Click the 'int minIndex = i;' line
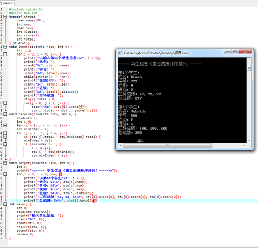258x248 pixels. click(32, 129)
